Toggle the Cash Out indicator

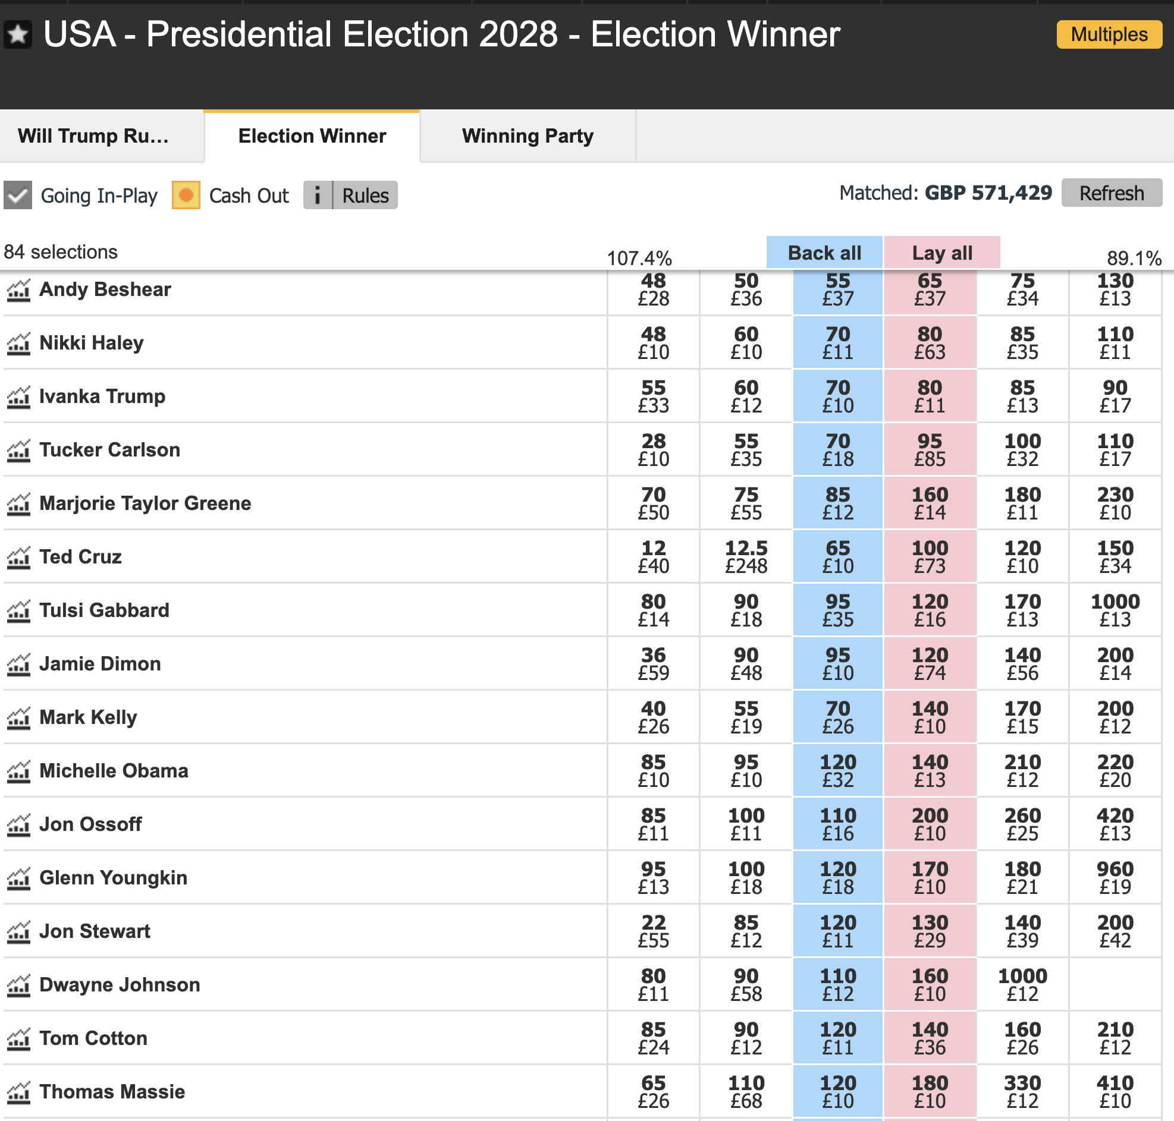186,196
